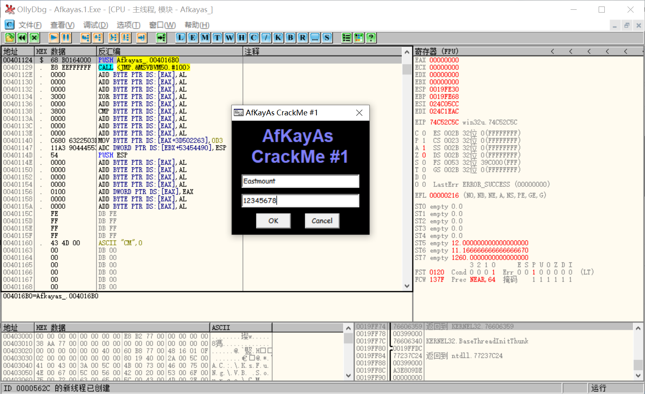
Task: Open appearance color options icon
Action: tap(359, 38)
